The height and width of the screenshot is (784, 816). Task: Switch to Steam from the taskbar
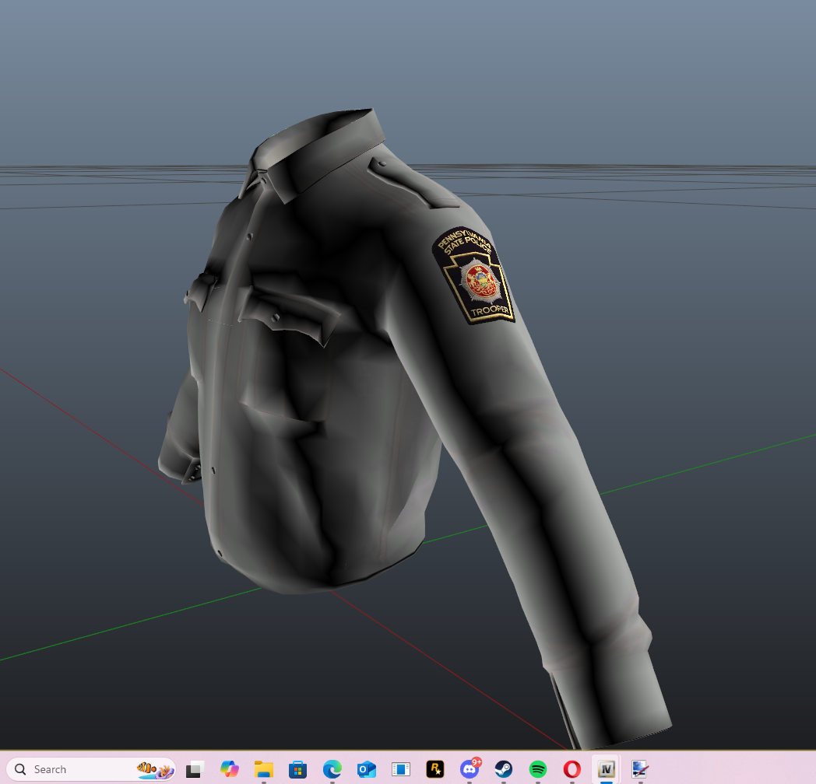pyautogui.click(x=503, y=769)
